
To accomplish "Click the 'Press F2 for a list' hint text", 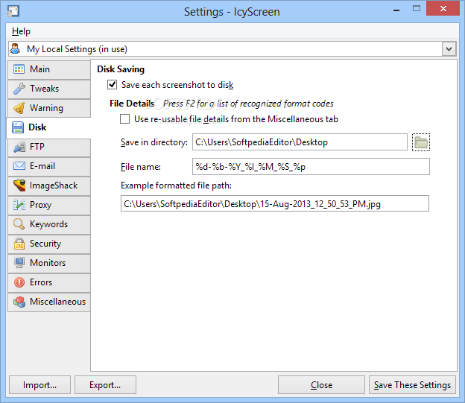I will point(248,104).
